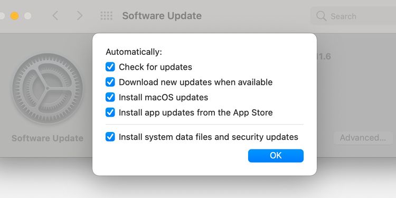Click the Software Update label under the gear

click(x=48, y=138)
